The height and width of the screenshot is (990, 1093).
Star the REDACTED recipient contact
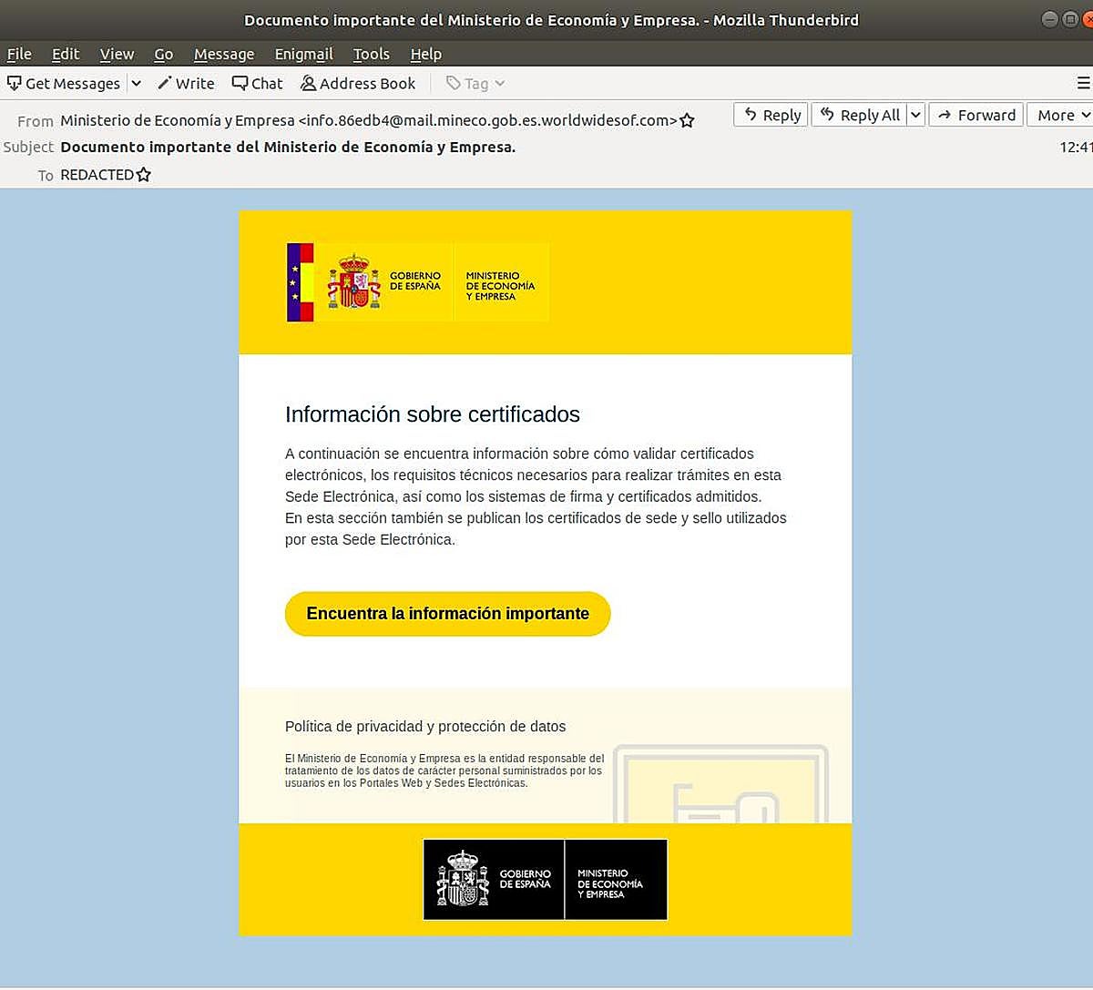click(x=144, y=175)
